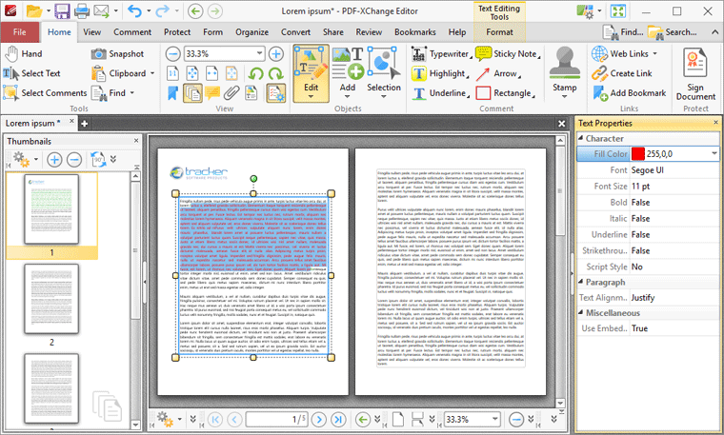
Task: Collapse the Miscellaneous section
Action: pos(581,313)
